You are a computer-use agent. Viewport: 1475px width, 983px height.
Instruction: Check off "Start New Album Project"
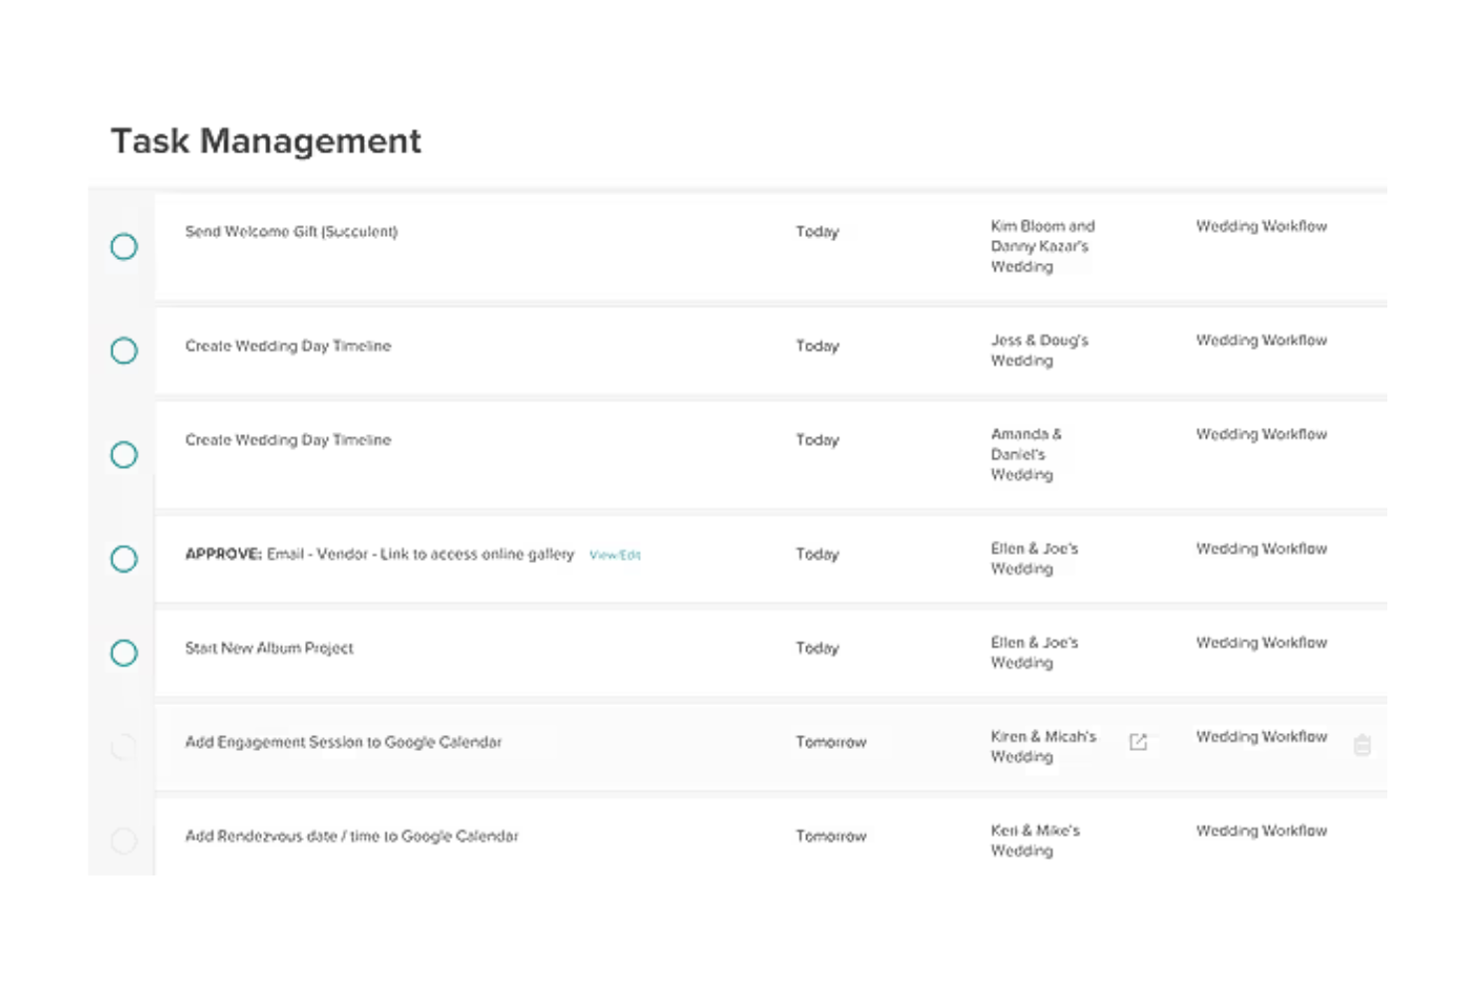pyautogui.click(x=124, y=653)
